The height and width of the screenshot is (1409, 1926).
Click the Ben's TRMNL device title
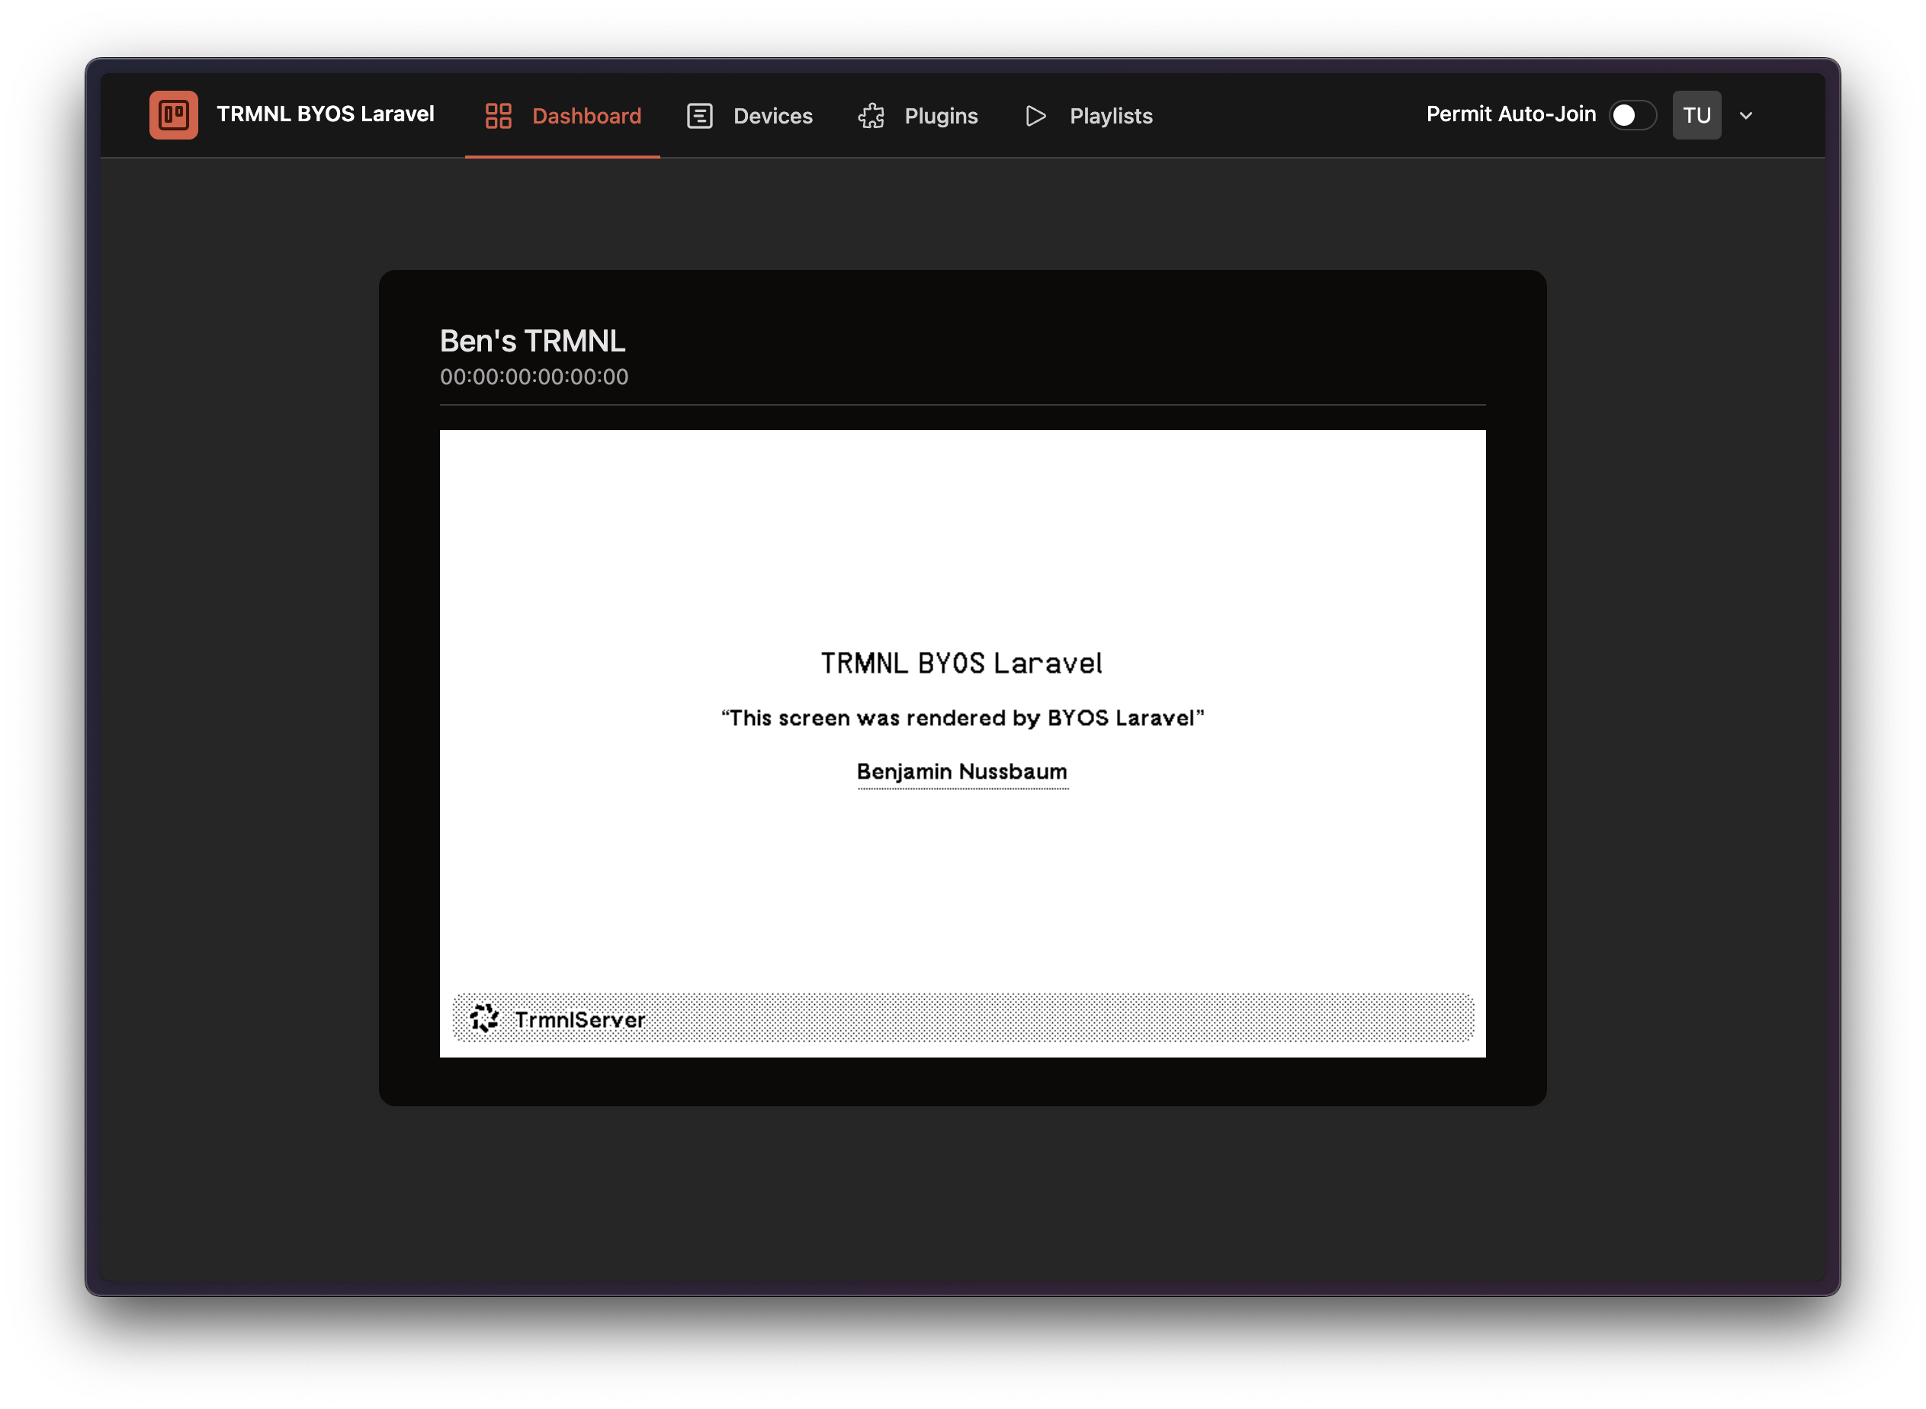click(532, 340)
